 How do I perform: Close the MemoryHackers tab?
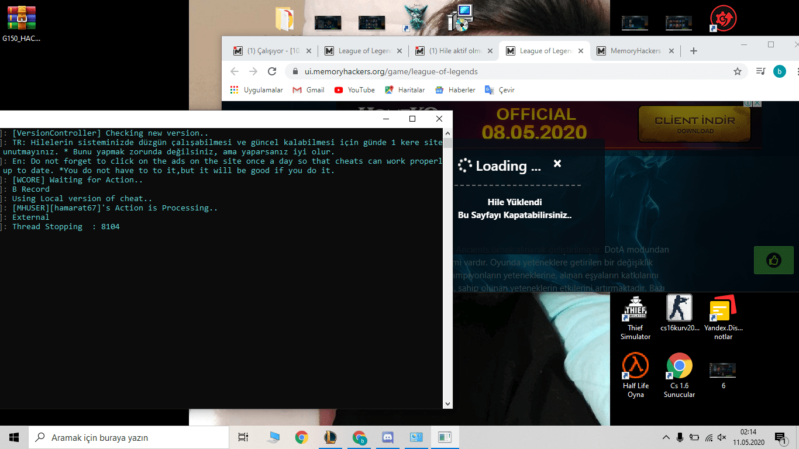coord(671,51)
